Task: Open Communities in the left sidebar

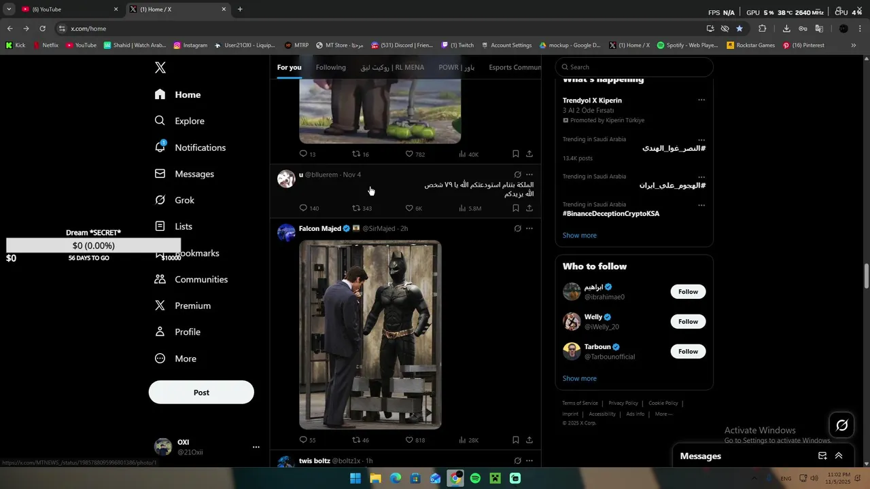Action: tap(191, 279)
